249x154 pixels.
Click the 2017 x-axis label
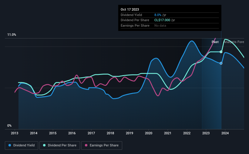point(91,133)
